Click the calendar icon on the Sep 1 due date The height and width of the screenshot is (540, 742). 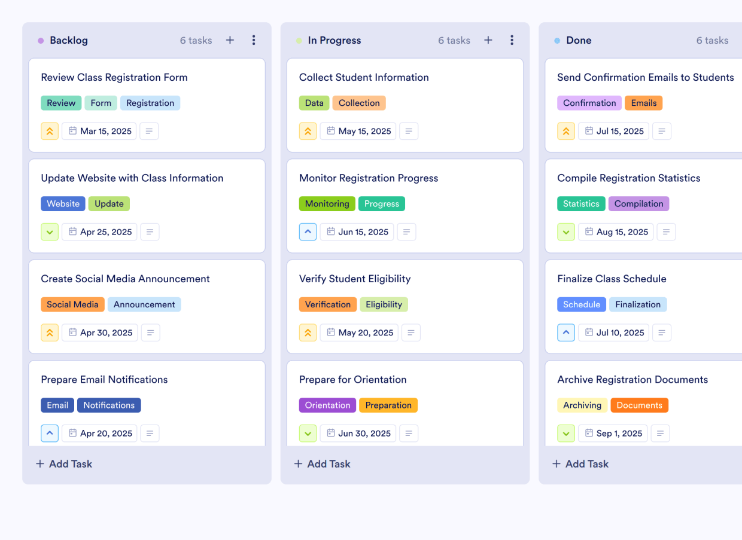(589, 433)
